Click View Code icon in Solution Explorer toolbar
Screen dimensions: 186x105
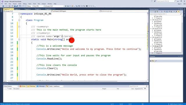tap(174, 12)
